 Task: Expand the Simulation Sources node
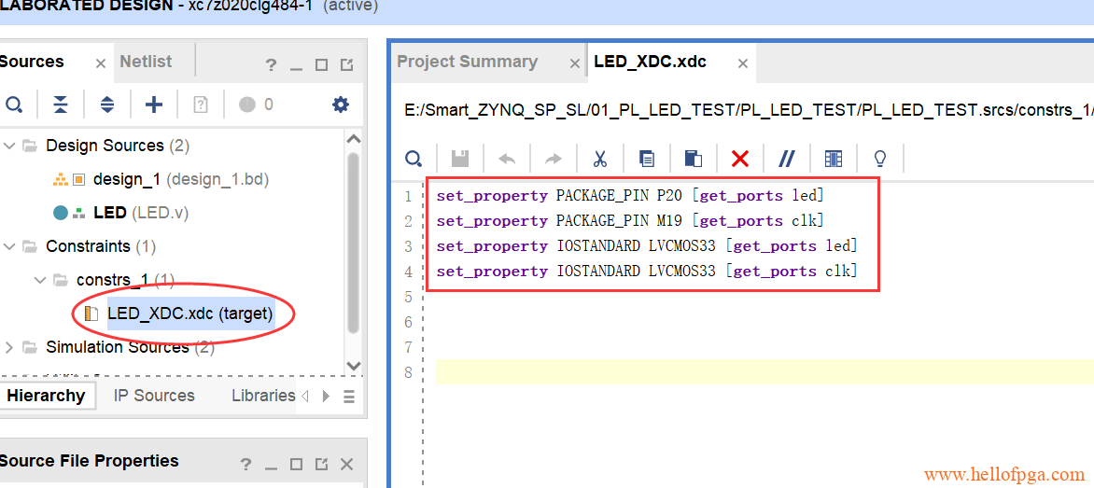point(9,347)
